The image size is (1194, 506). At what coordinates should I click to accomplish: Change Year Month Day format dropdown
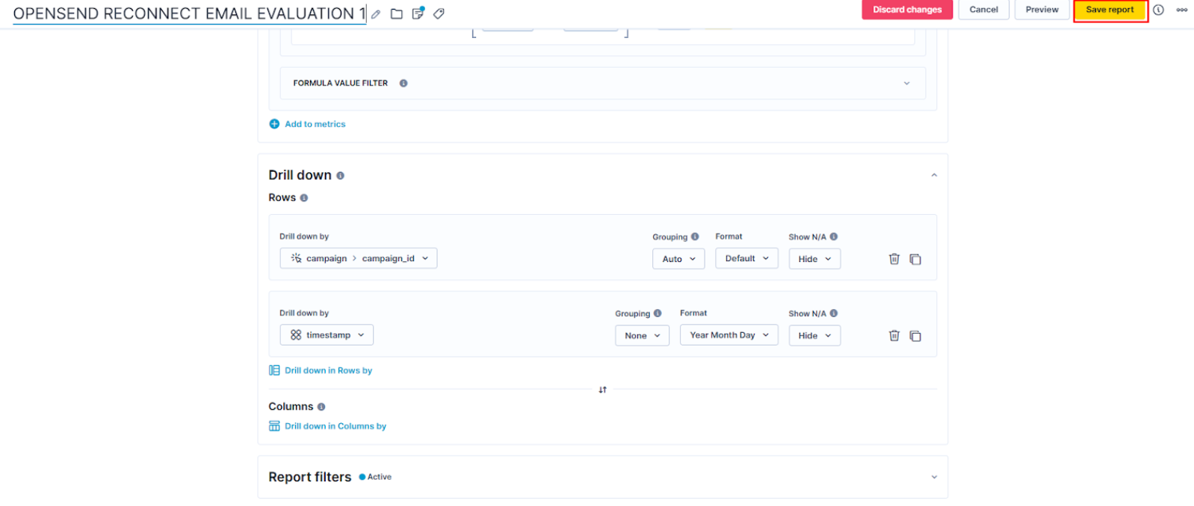[x=729, y=335]
